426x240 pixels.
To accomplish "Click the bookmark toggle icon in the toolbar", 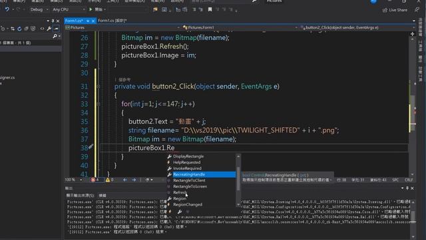I will (x=210, y=9).
